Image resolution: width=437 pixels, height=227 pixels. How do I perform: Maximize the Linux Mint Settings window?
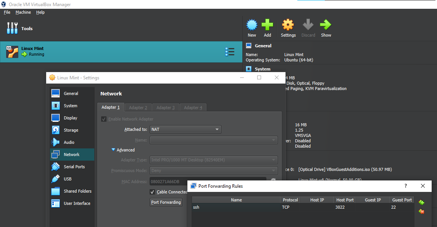[x=259, y=77]
